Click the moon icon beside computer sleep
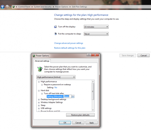 coord(55,34)
